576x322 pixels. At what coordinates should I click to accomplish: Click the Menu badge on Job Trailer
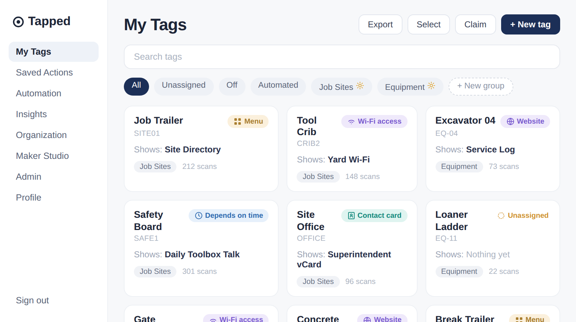tap(248, 121)
